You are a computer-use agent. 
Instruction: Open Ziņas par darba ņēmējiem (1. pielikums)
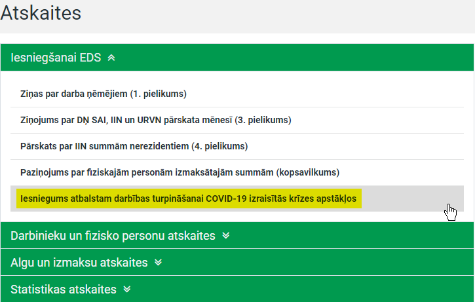(x=237, y=94)
